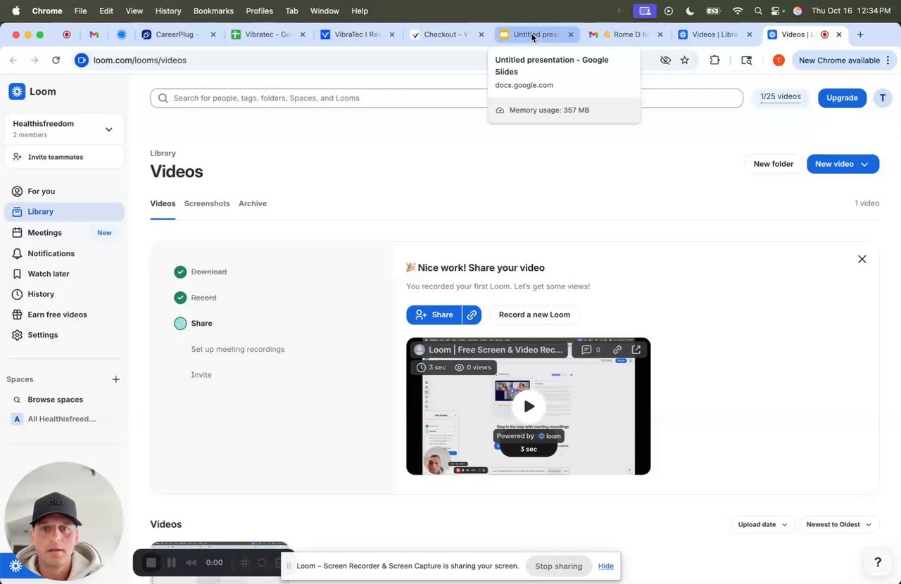Open Notifications in the sidebar
Image resolution: width=901 pixels, height=584 pixels.
point(65,253)
